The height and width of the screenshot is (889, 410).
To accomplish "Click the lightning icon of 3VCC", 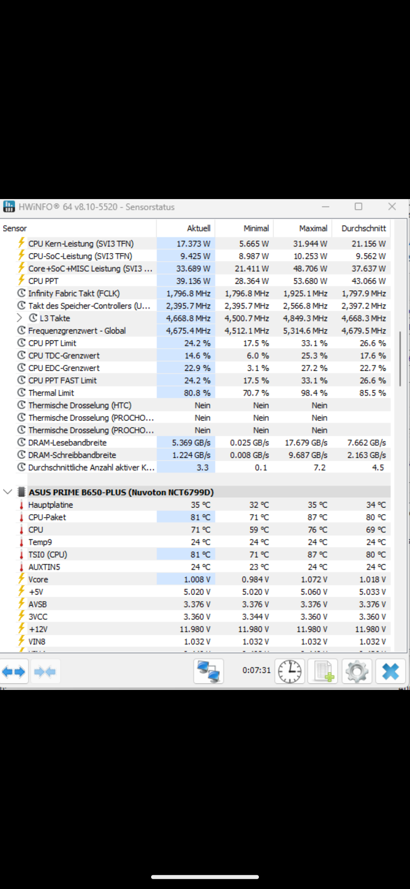I will tap(21, 616).
